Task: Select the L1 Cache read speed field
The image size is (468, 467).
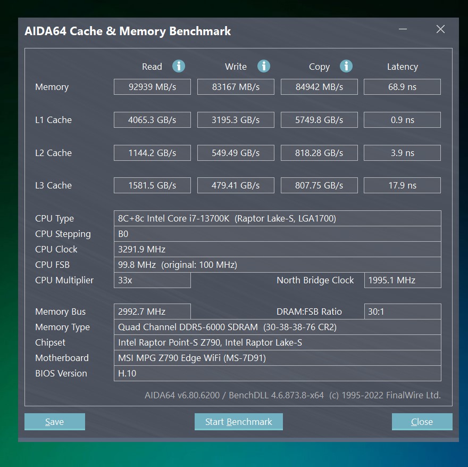Action: coord(152,119)
